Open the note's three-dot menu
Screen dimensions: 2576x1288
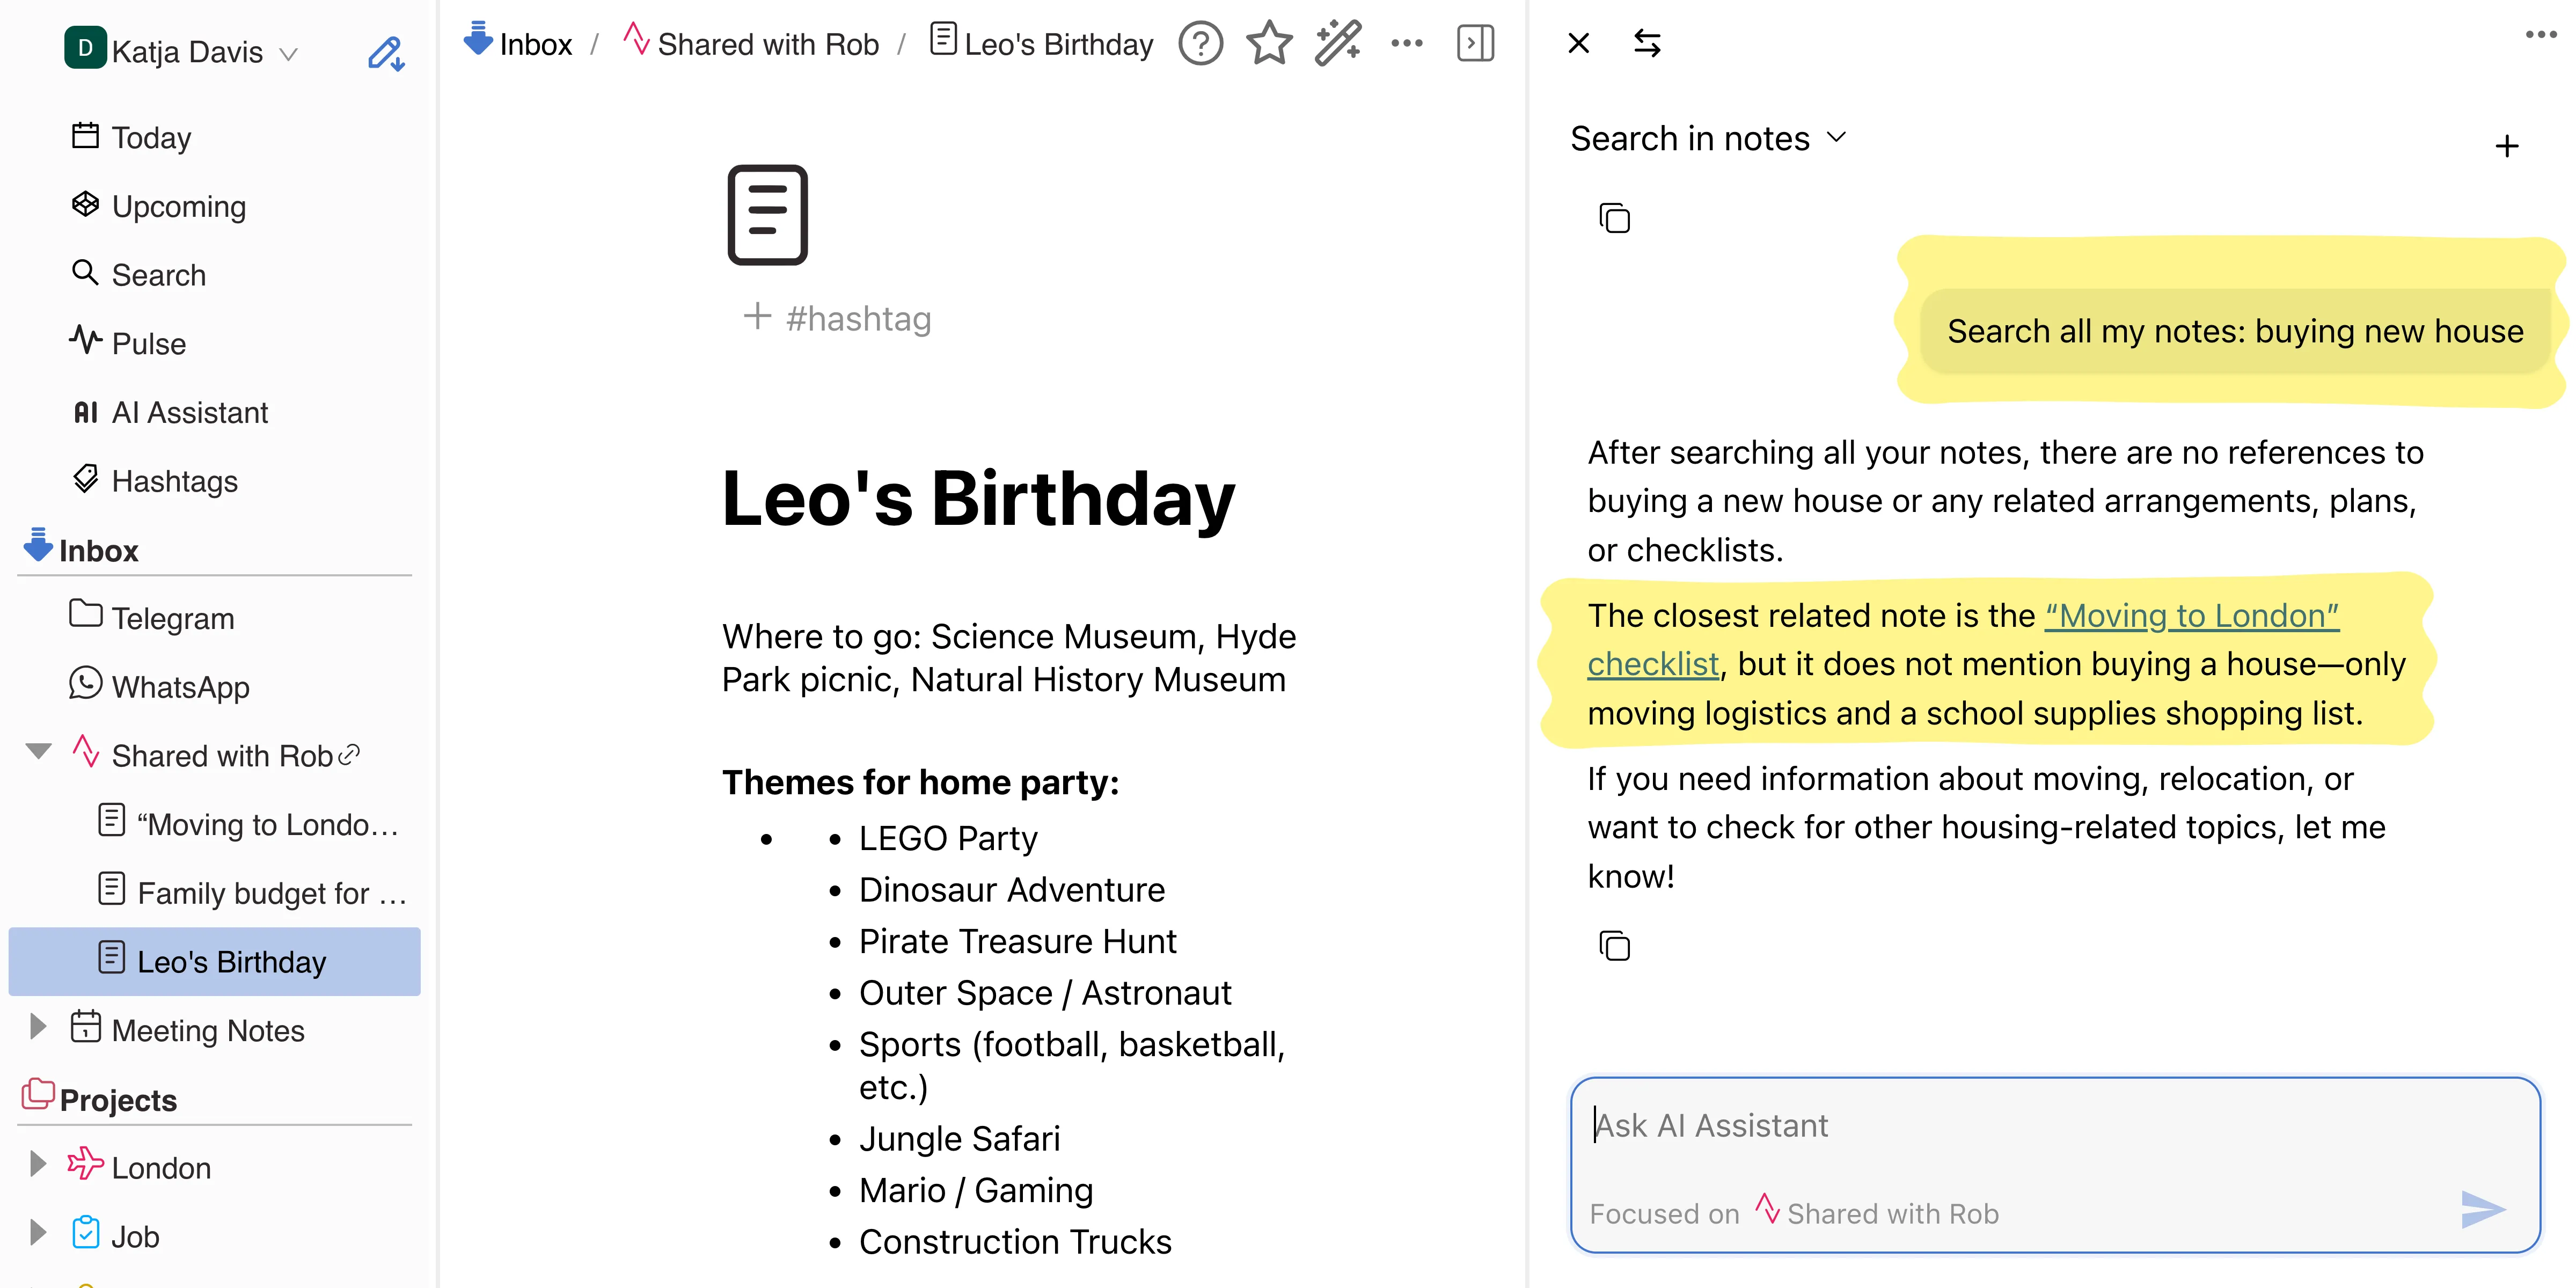1406,43
